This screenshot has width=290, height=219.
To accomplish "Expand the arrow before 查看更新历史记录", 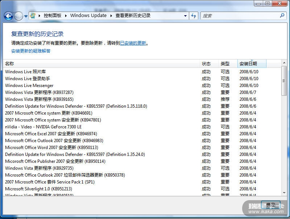I will (111, 16).
